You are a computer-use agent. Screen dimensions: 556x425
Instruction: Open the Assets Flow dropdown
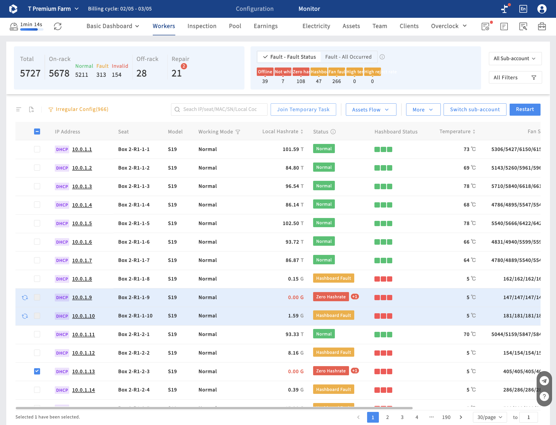click(x=371, y=110)
